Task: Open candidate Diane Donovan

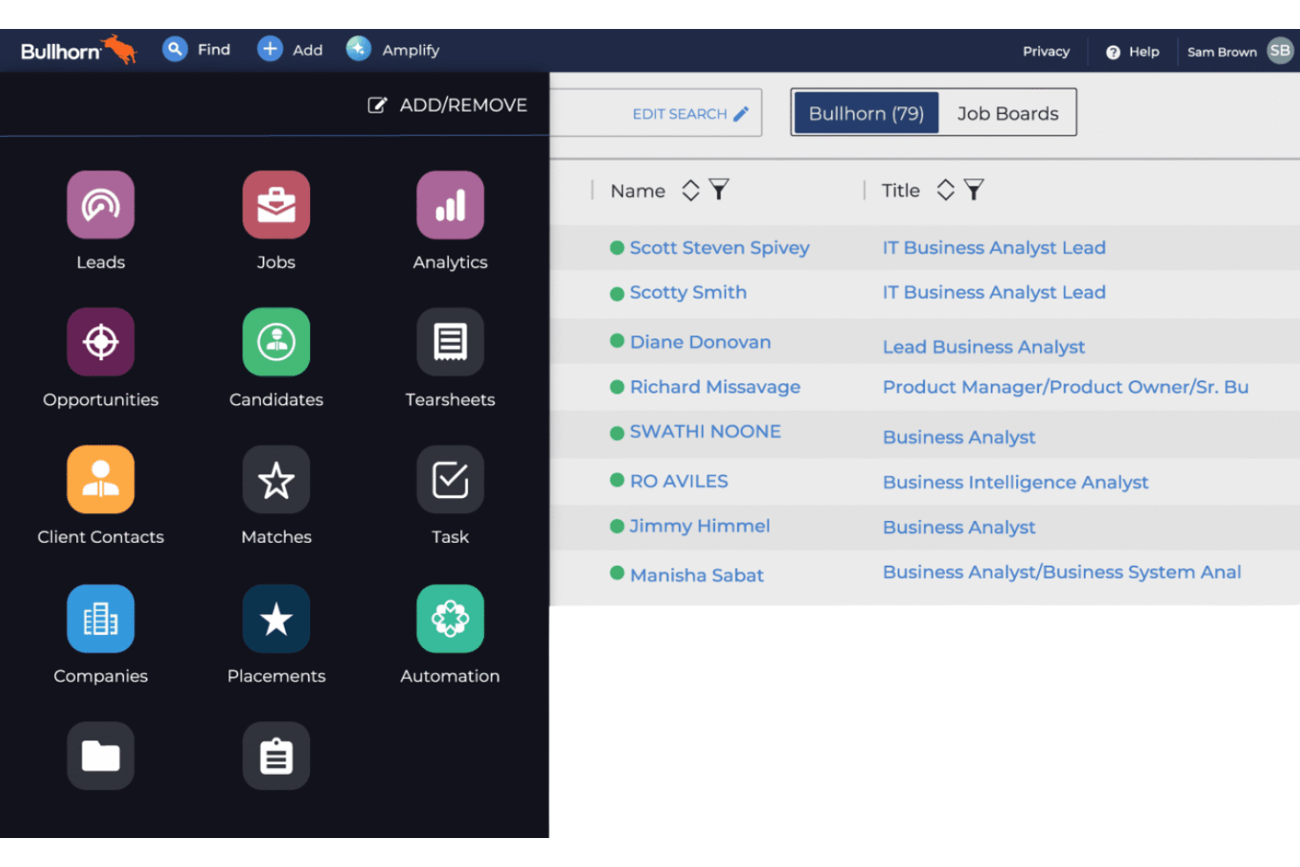Action: pyautogui.click(x=700, y=342)
